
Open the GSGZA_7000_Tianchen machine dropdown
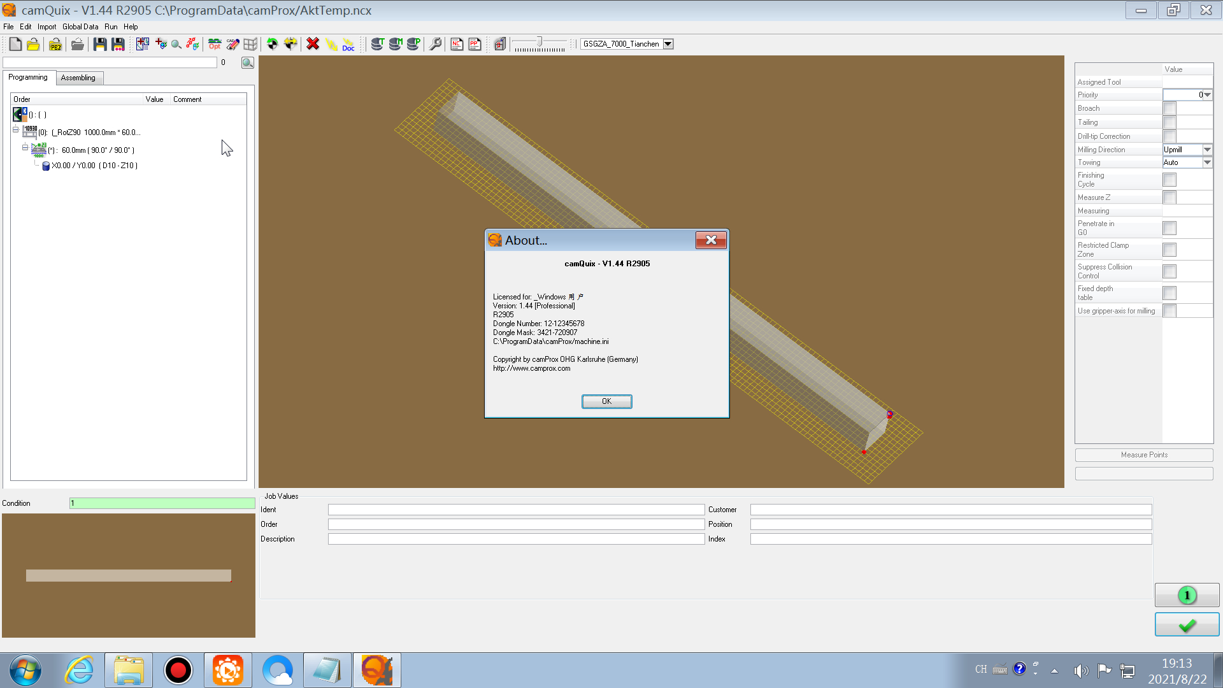coord(668,44)
